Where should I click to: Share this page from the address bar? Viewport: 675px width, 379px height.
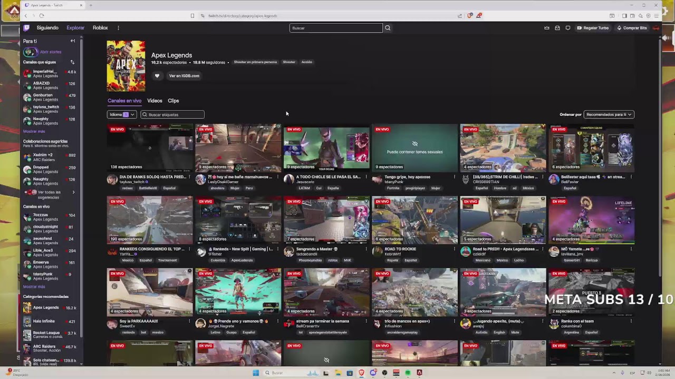point(460,16)
